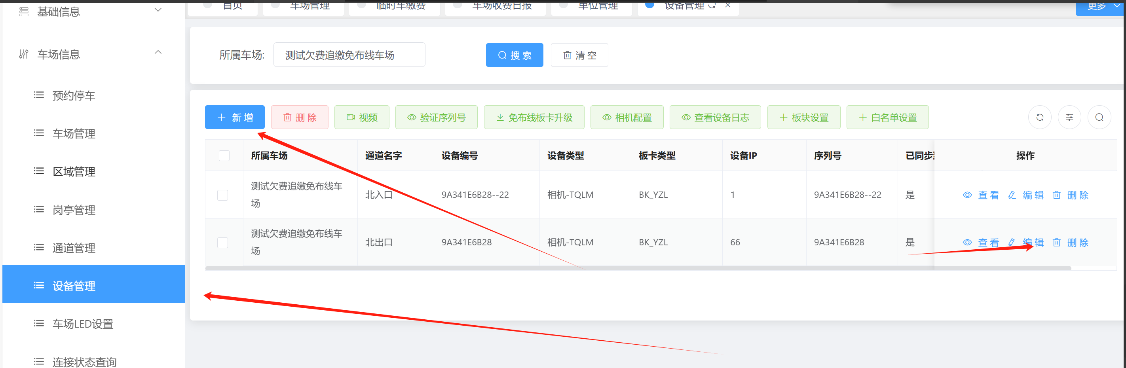Click the refresh icon on the 设备管理 tab
Image resolution: width=1126 pixels, height=368 pixels.
(x=712, y=5)
